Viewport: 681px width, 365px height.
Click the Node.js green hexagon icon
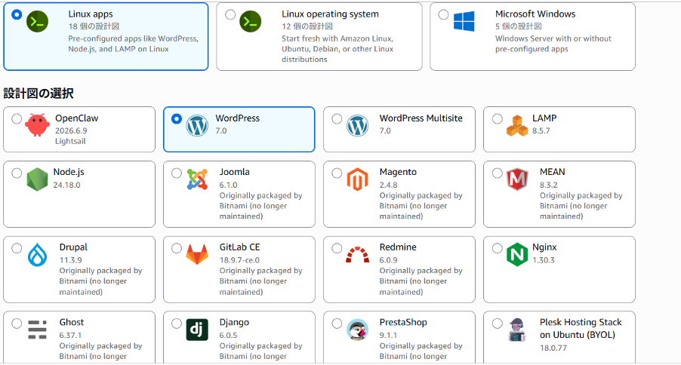(x=37, y=179)
